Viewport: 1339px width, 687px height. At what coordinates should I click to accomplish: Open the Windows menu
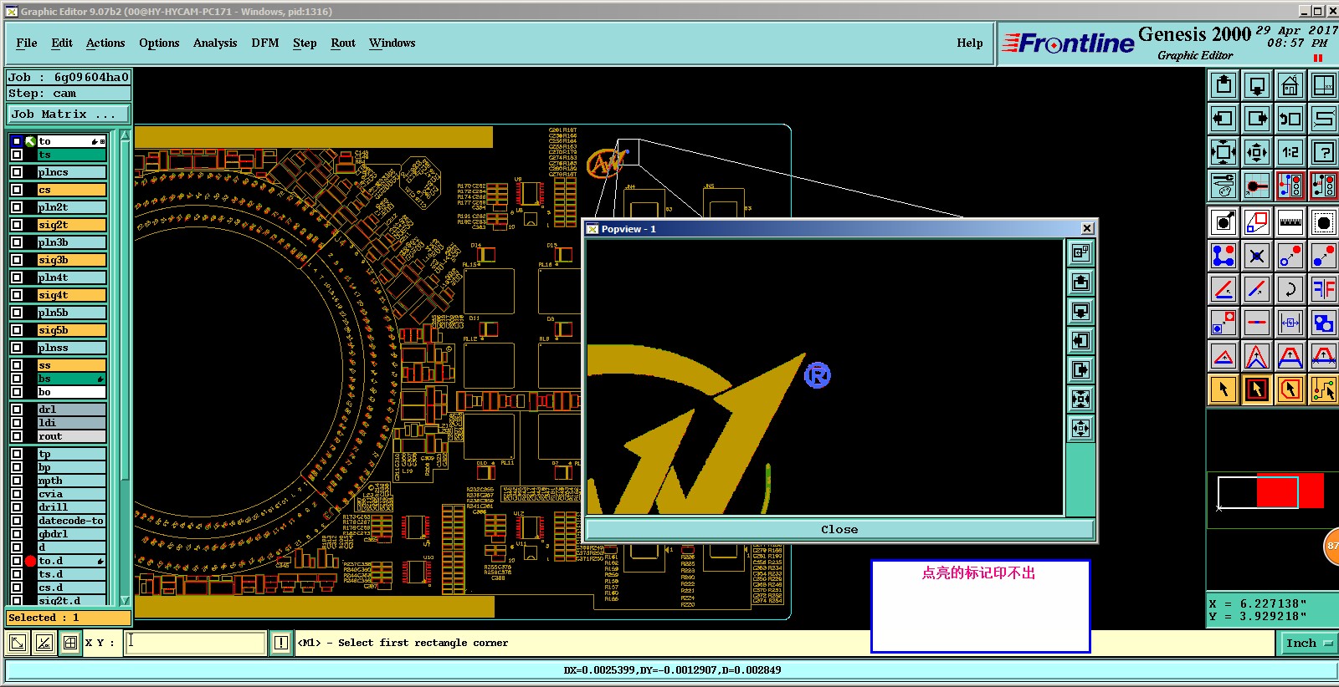(392, 43)
